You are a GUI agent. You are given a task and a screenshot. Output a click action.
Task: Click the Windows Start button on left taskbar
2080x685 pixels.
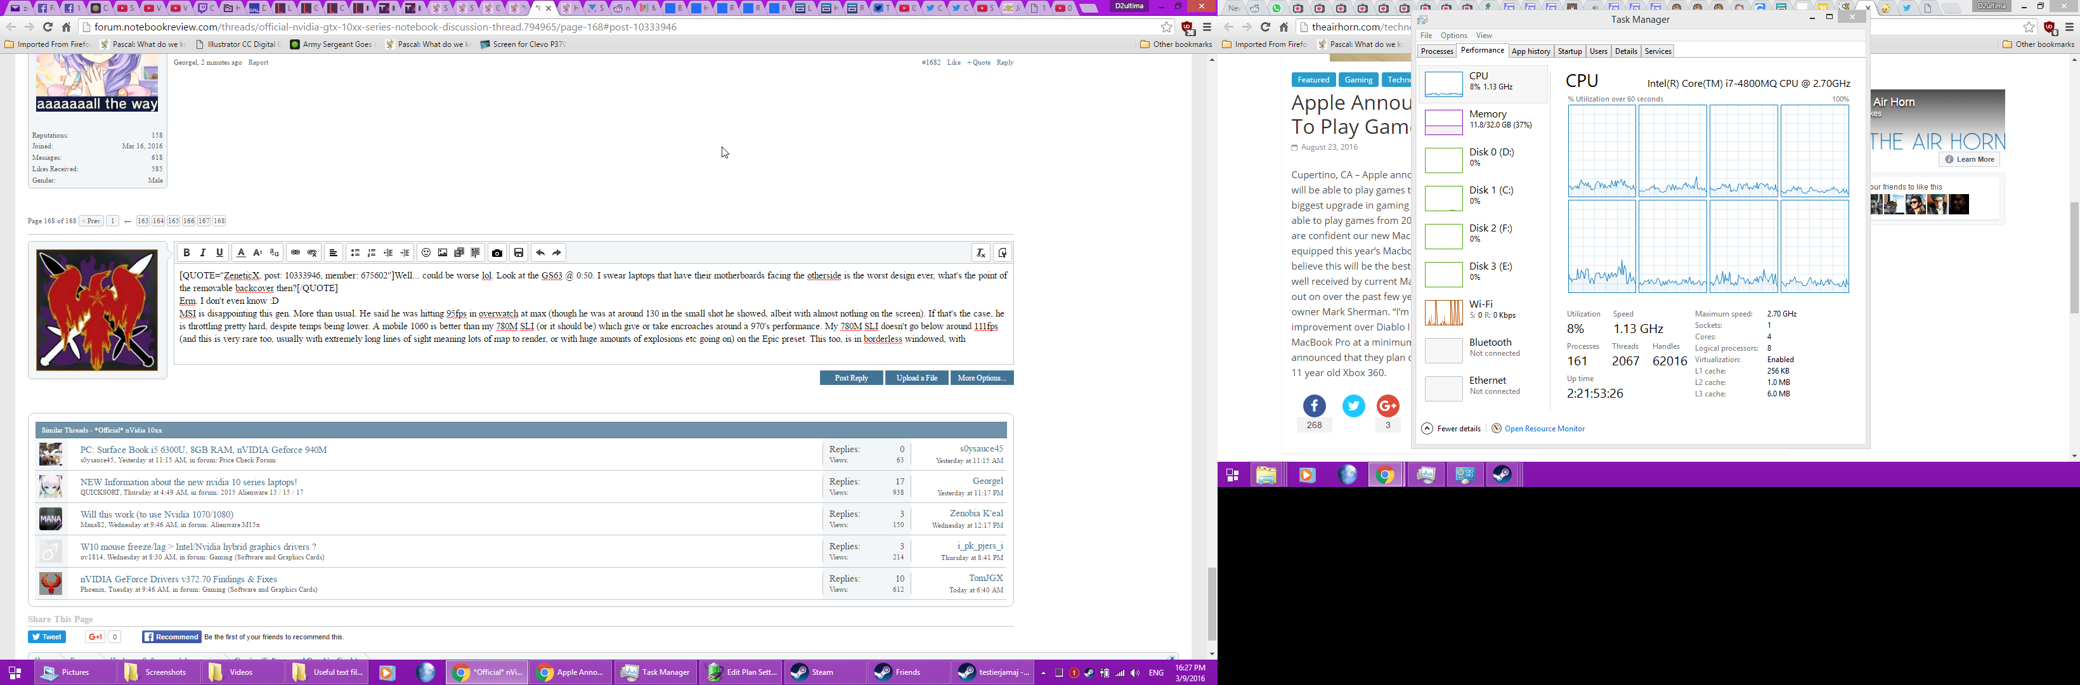(x=15, y=672)
